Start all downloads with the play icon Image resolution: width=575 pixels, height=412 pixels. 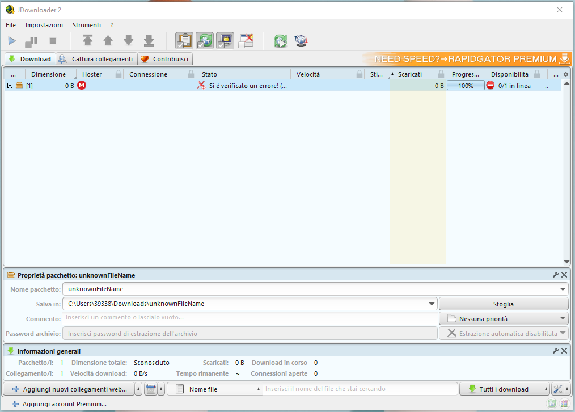(x=12, y=41)
